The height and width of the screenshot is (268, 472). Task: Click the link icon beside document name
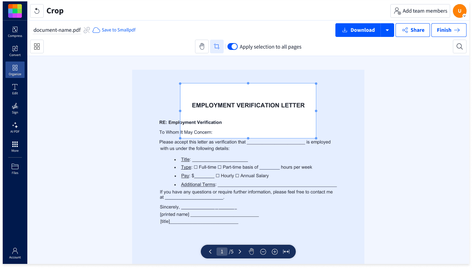point(87,30)
